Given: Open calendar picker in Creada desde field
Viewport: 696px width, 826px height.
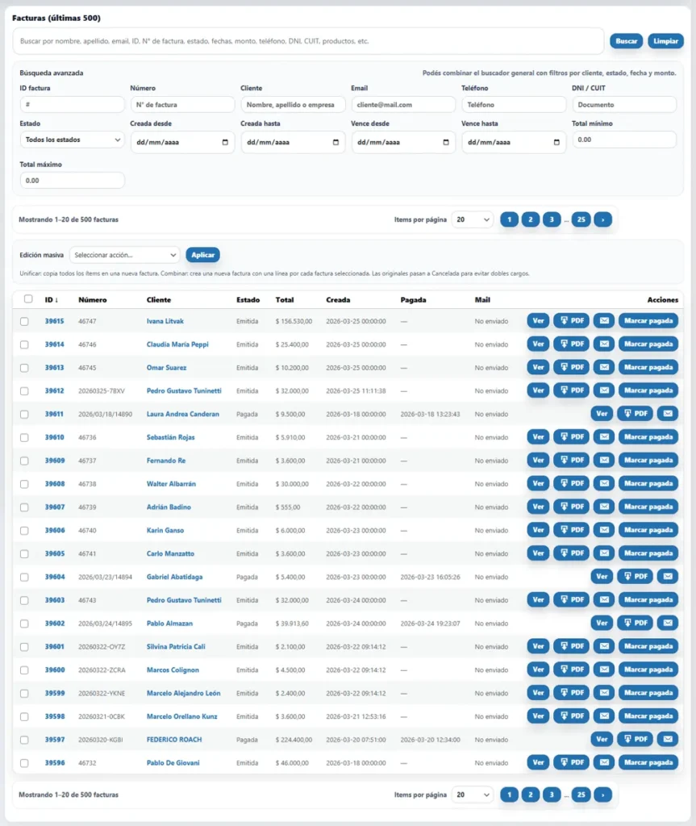Looking at the screenshot, I should 225,143.
